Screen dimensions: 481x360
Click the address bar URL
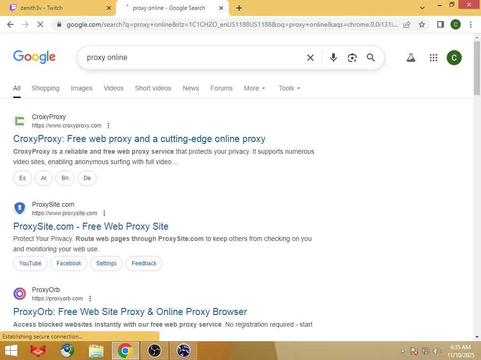click(x=232, y=24)
